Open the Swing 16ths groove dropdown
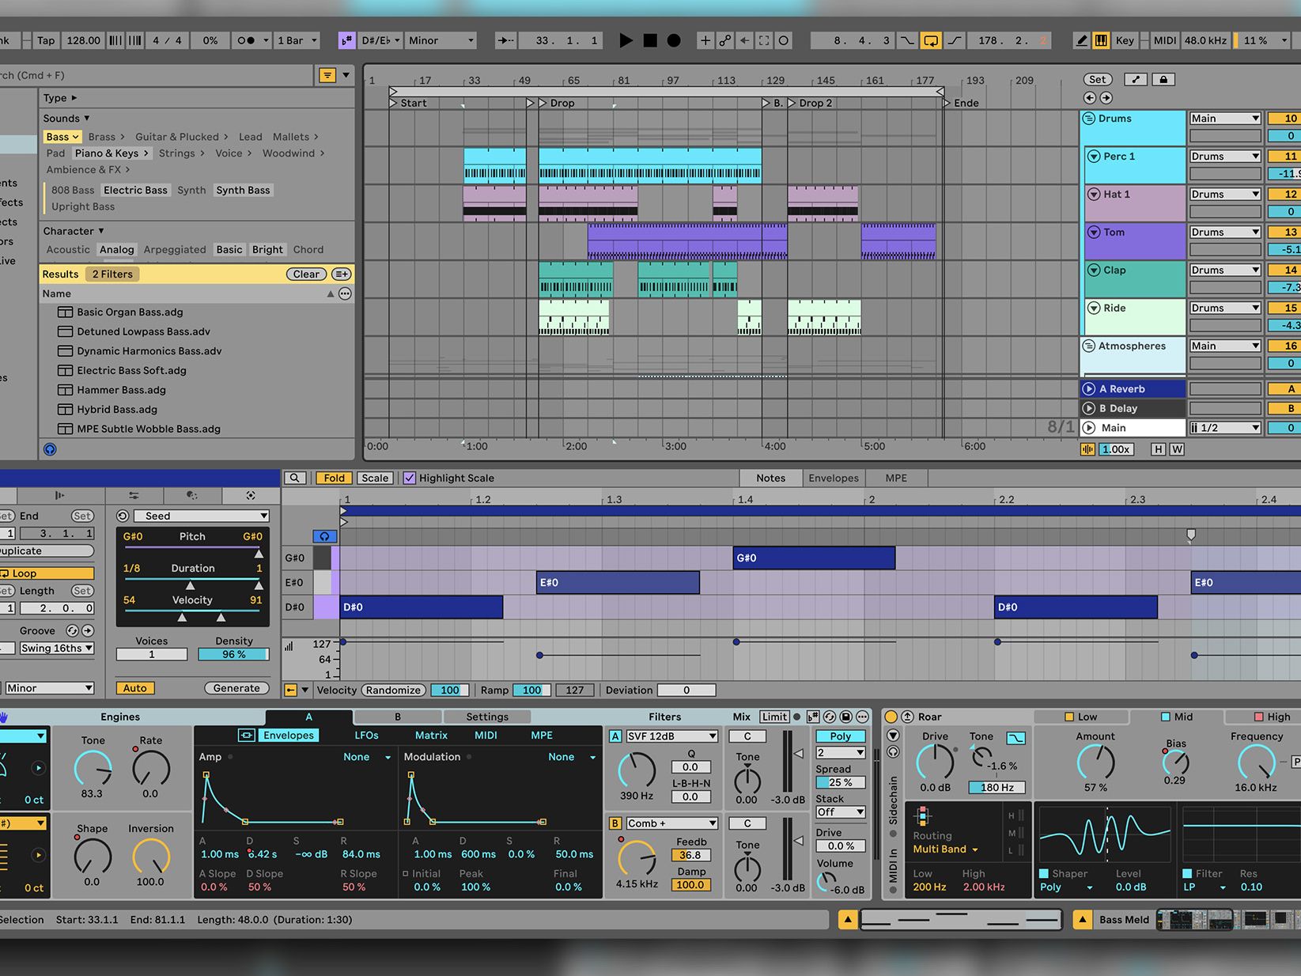Viewport: 1301px width, 976px height. pos(56,648)
